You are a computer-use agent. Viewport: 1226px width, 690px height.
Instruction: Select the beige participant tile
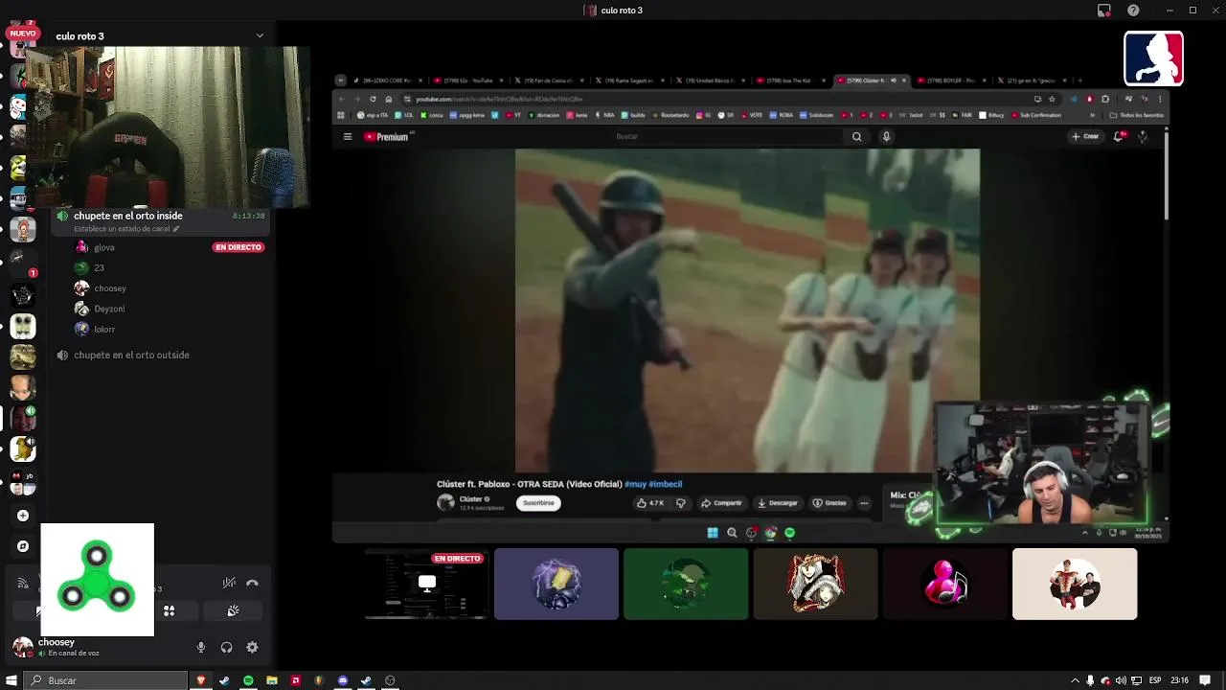(1075, 584)
